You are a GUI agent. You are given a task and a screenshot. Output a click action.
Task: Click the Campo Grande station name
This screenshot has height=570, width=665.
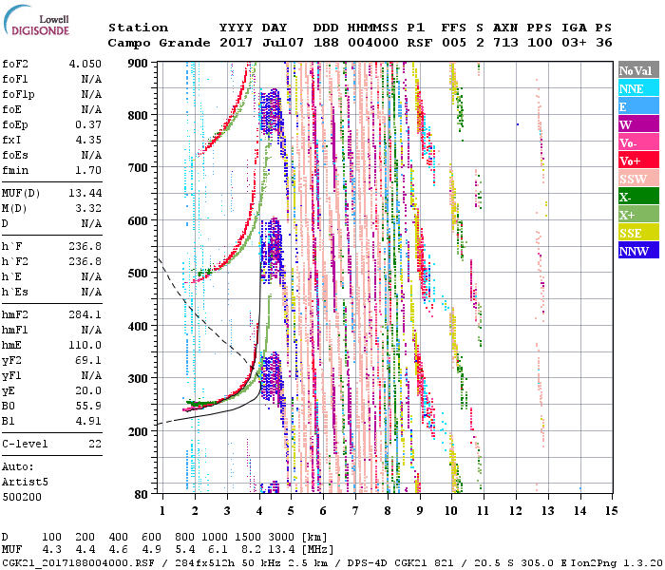coord(156,43)
